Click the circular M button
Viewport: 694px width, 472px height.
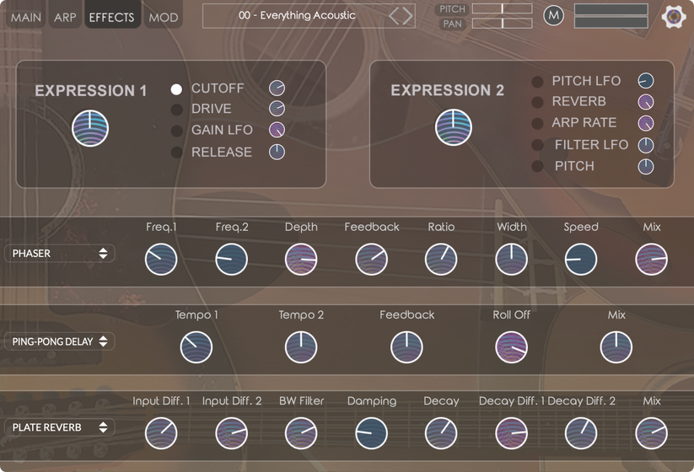tap(553, 15)
